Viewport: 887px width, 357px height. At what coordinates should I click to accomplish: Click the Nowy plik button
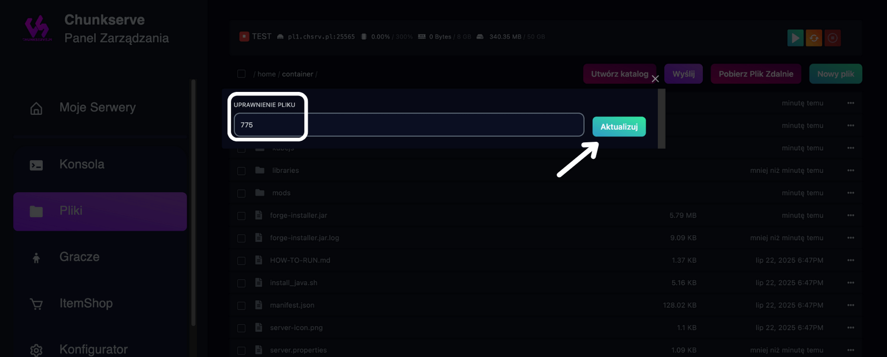coord(836,74)
